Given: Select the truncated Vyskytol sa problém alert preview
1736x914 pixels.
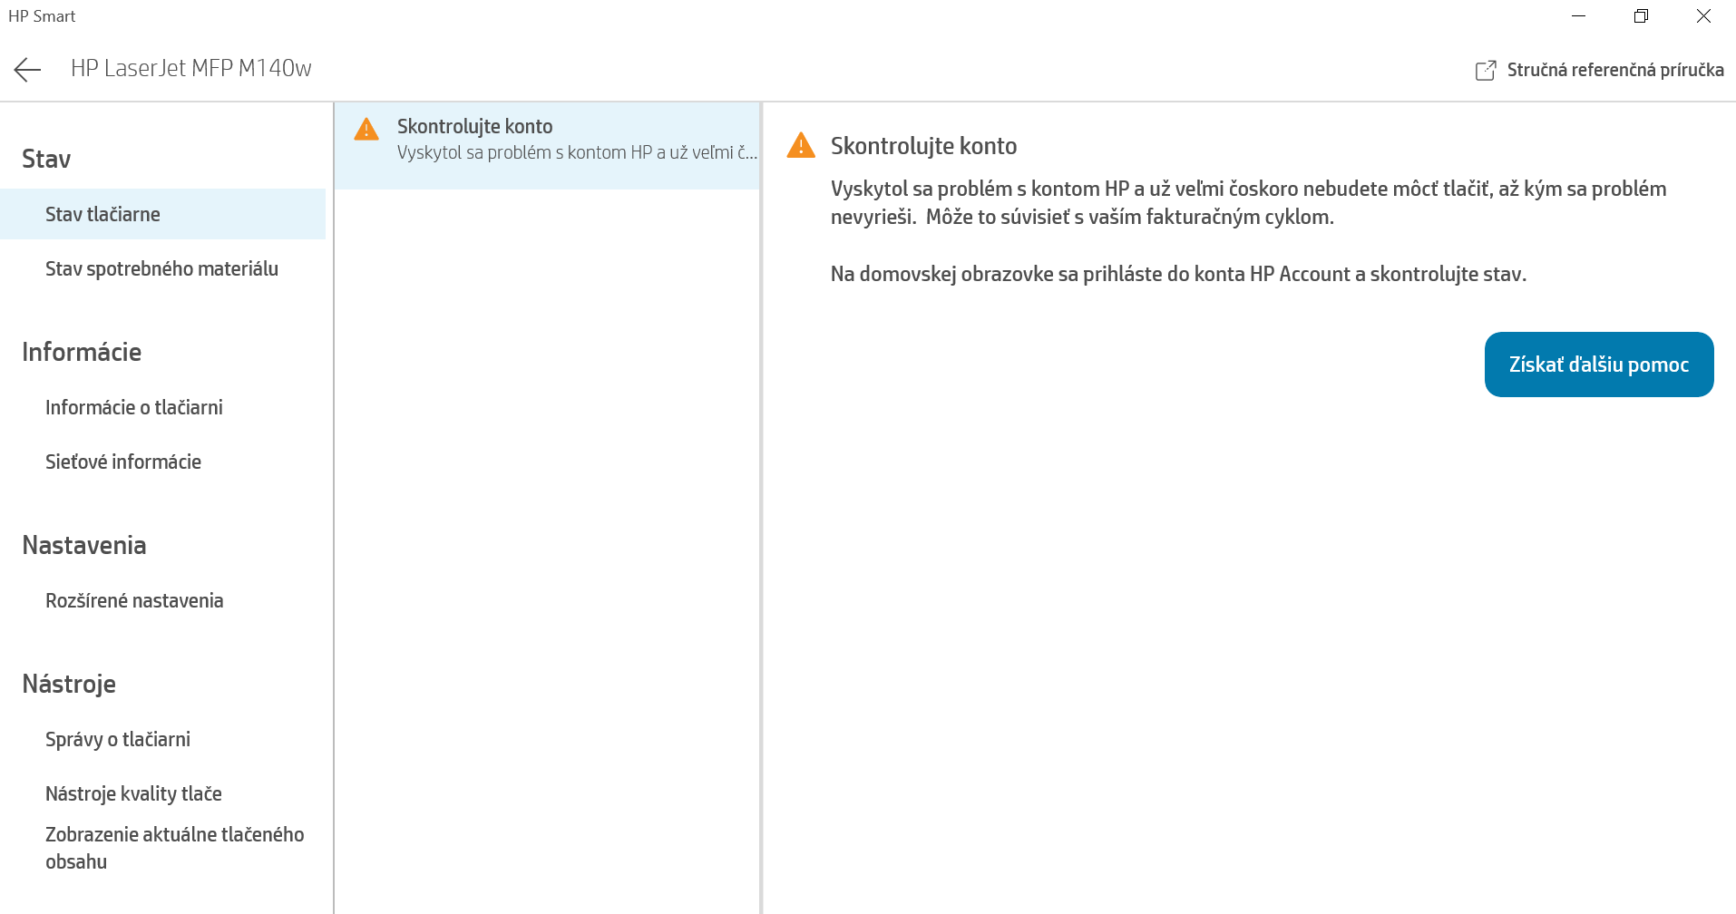Looking at the screenshot, I should (576, 152).
